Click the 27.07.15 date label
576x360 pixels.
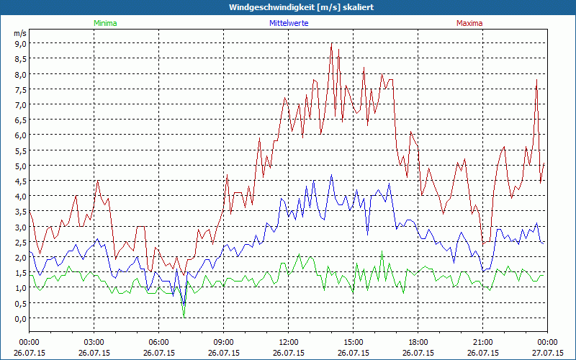coord(547,354)
